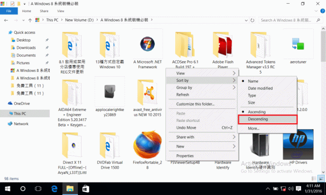Show hidden system tray icons
Screen dimensions: 326x195
(268, 189)
